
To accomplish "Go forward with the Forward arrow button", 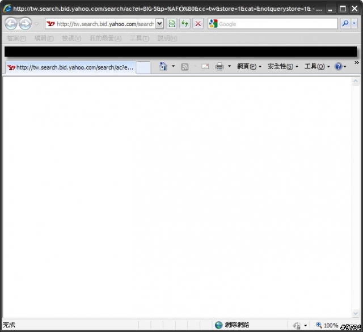I will point(25,24).
